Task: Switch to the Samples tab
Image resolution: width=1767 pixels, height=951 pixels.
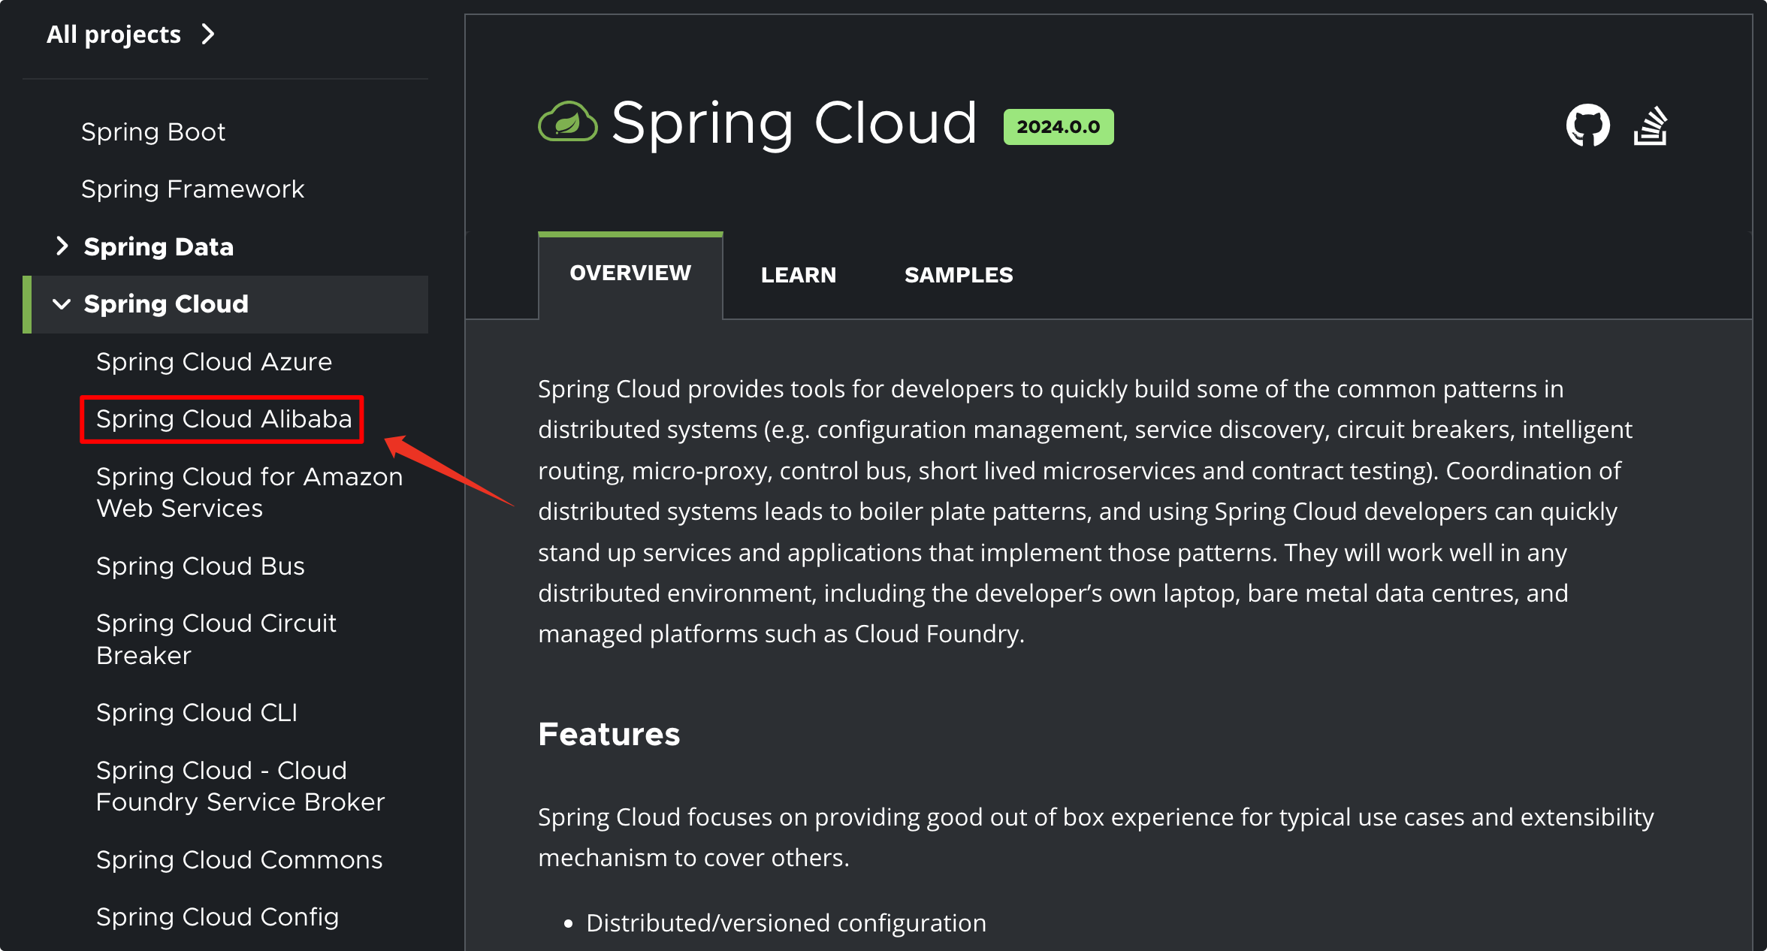Action: pyautogui.click(x=958, y=275)
